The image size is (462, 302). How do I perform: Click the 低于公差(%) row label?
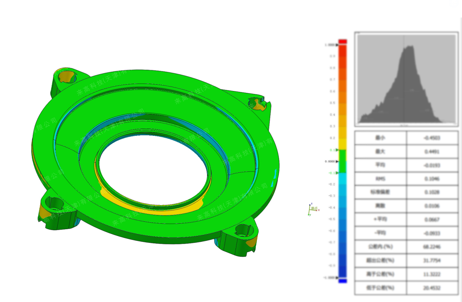point(380,288)
